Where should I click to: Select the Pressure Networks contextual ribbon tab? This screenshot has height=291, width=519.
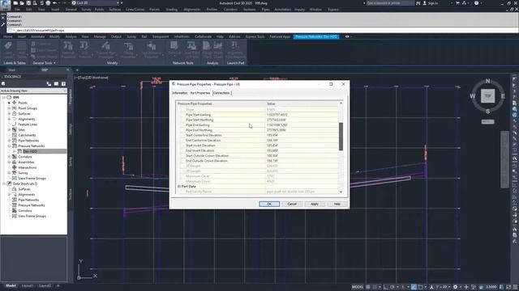pyautogui.click(x=316, y=36)
